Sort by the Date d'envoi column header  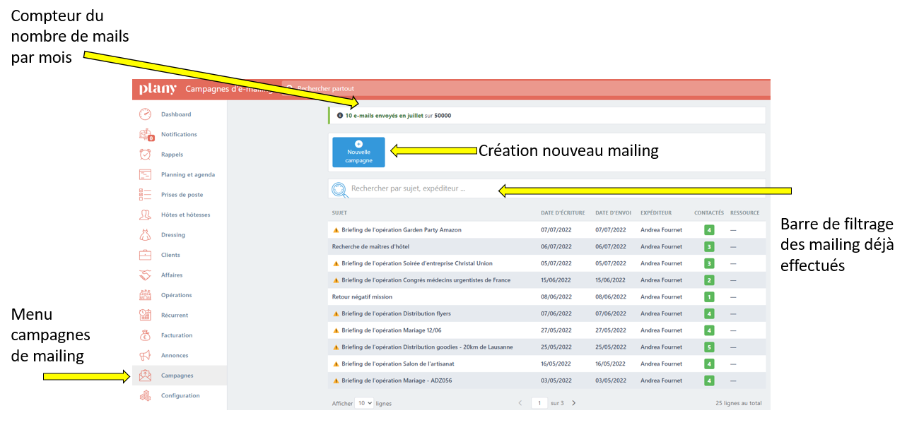(x=612, y=212)
